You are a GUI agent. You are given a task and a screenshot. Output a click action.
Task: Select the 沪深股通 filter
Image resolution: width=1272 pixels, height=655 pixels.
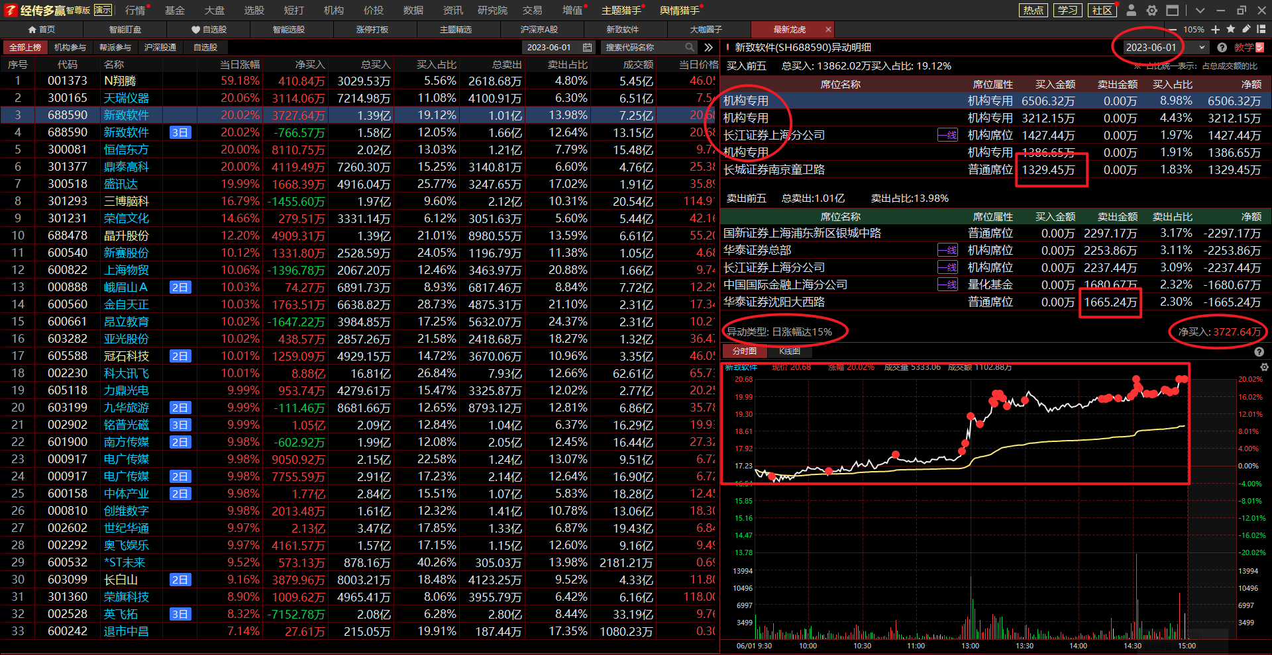[x=160, y=48]
